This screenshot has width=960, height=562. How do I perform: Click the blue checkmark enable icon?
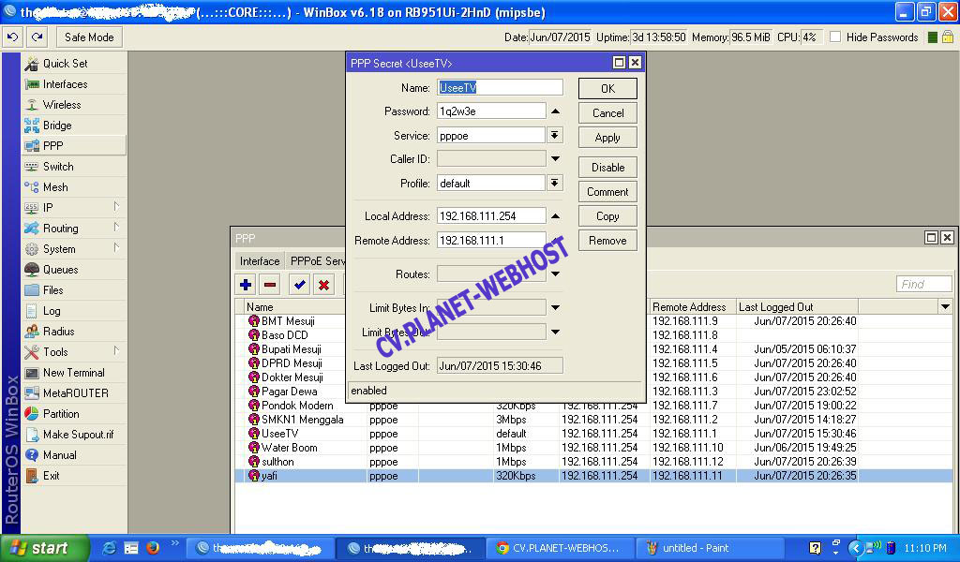pos(300,285)
